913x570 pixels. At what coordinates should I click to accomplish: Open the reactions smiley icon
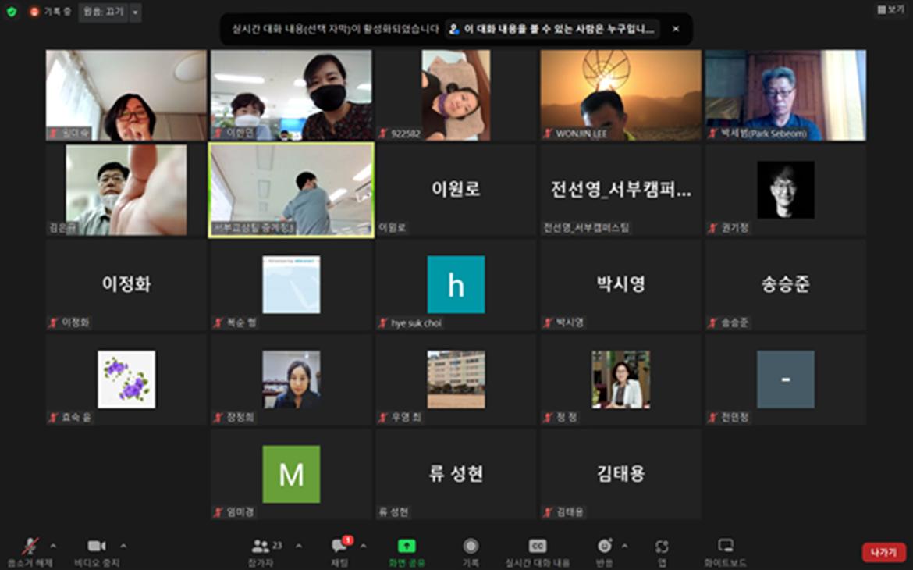coord(604,547)
